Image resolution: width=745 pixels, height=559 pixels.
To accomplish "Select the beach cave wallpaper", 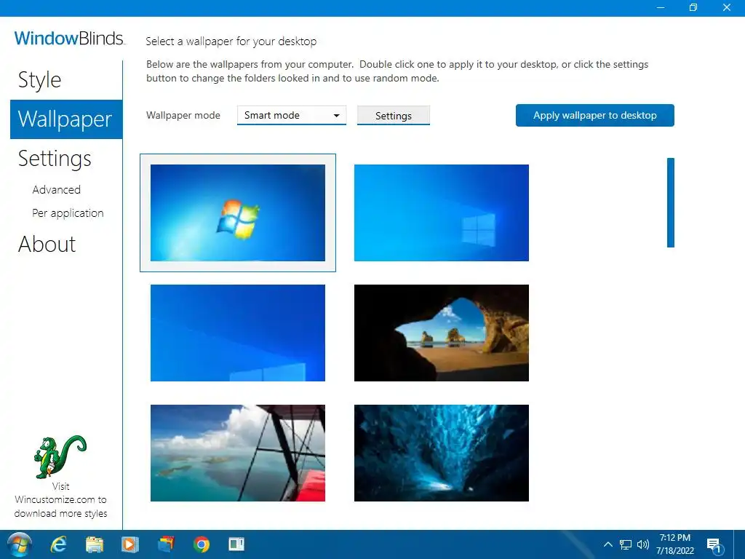I will pyautogui.click(x=442, y=333).
